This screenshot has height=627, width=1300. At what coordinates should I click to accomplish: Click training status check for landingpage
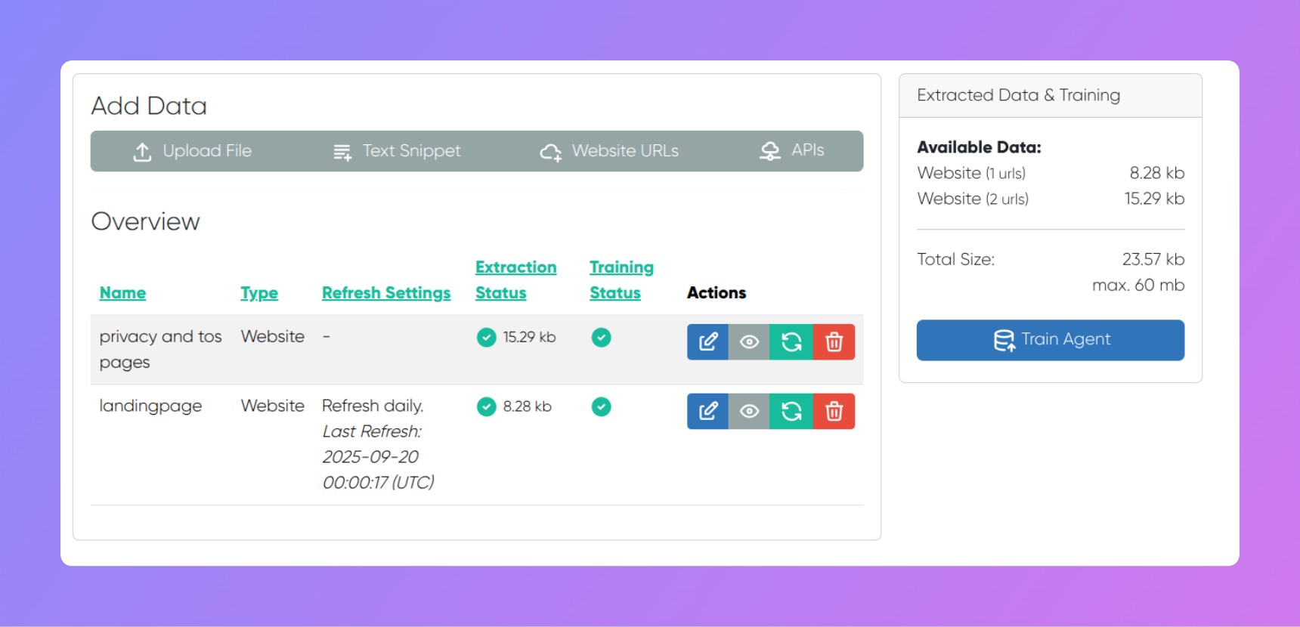[x=602, y=406]
